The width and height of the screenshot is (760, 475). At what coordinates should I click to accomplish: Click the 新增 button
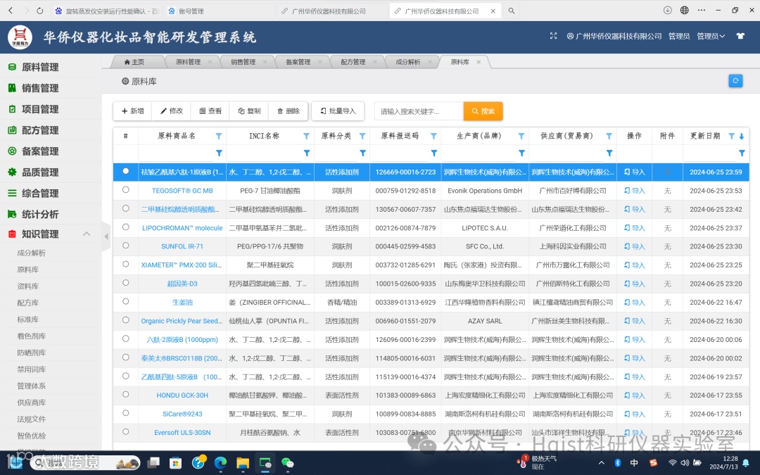point(132,111)
